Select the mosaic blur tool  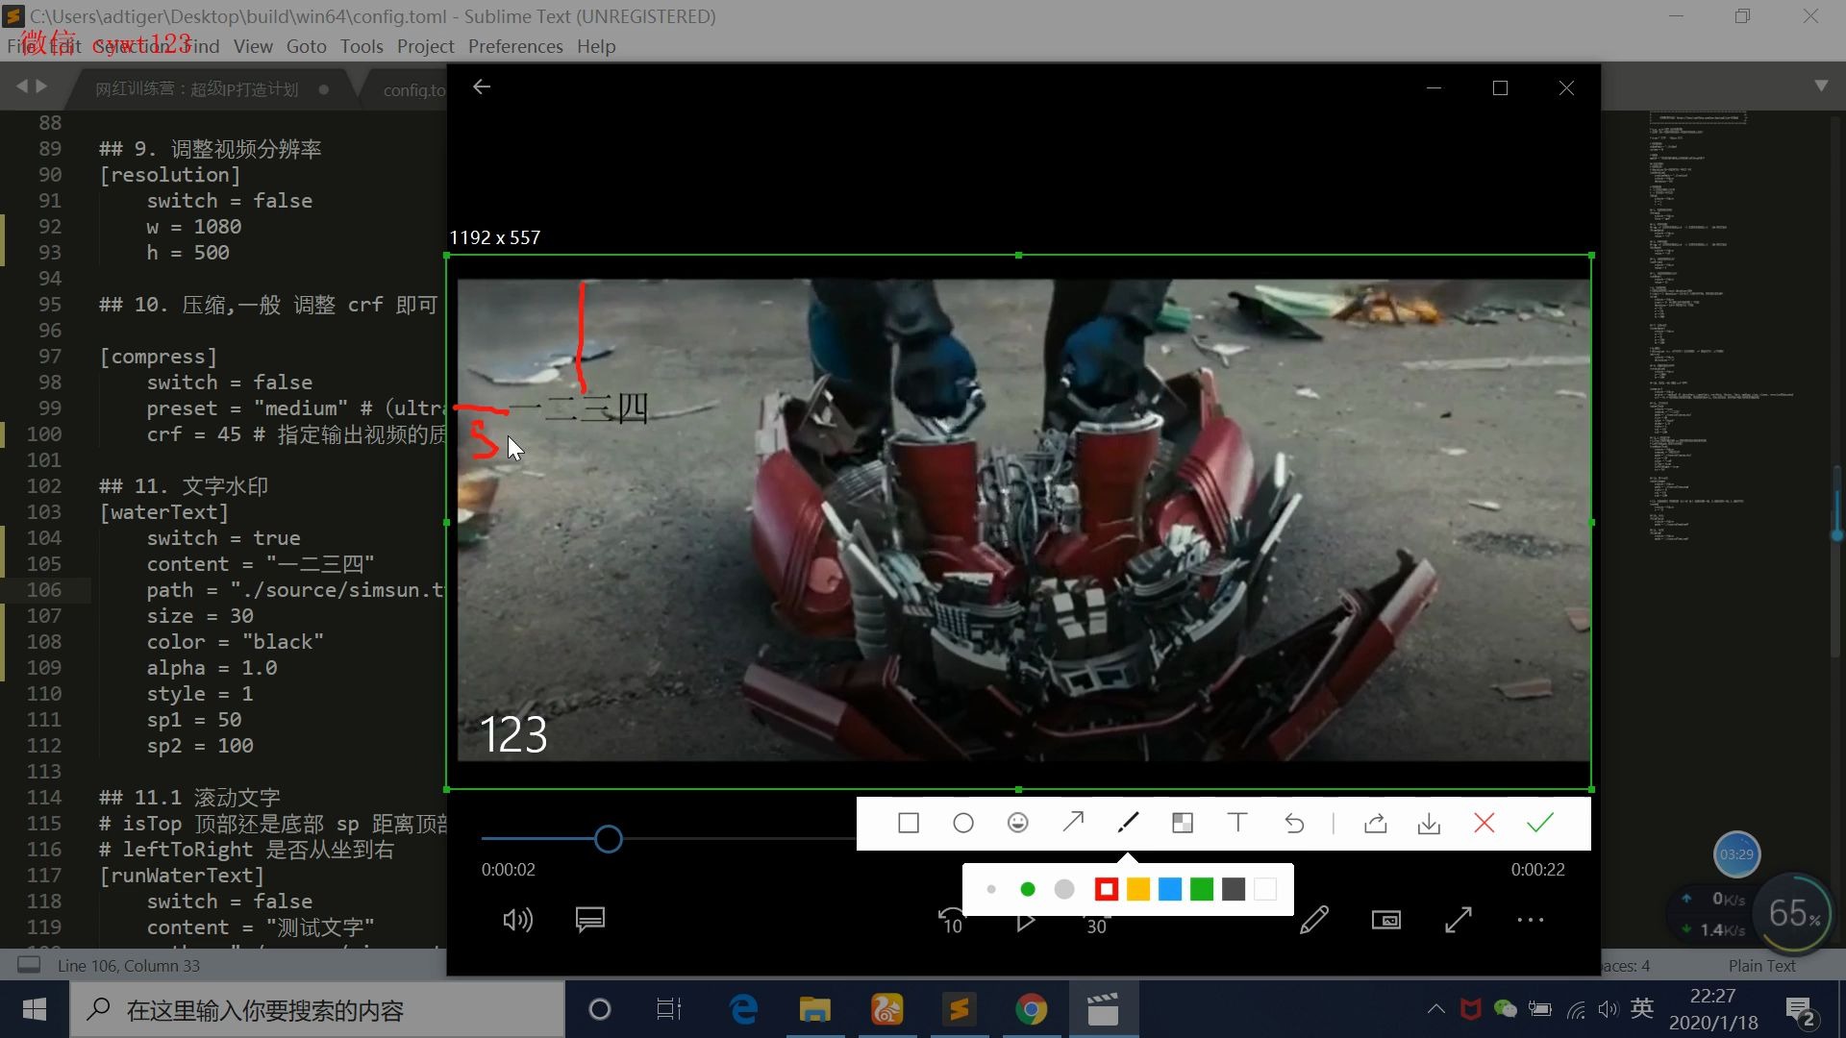(1183, 824)
